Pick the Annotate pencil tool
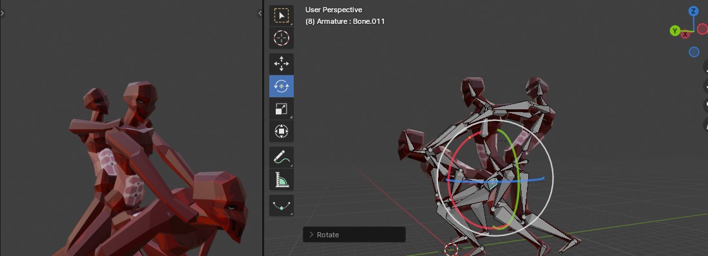This screenshot has height=256, width=708. pyautogui.click(x=282, y=158)
